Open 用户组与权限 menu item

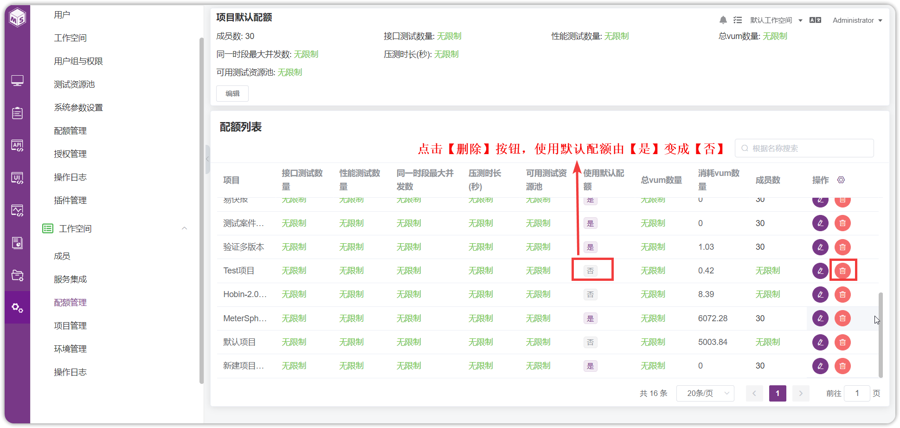(x=78, y=61)
